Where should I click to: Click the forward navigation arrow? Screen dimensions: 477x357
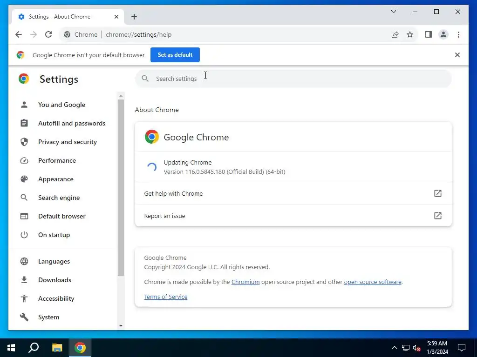coord(34,34)
